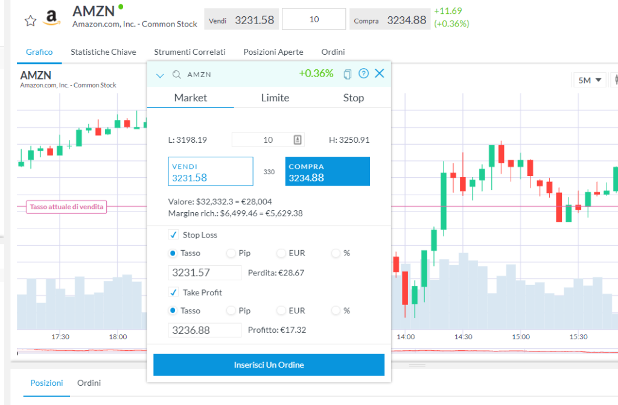This screenshot has height=405, width=618.
Task: Click the H: 3250.91 high value
Action: [349, 140]
